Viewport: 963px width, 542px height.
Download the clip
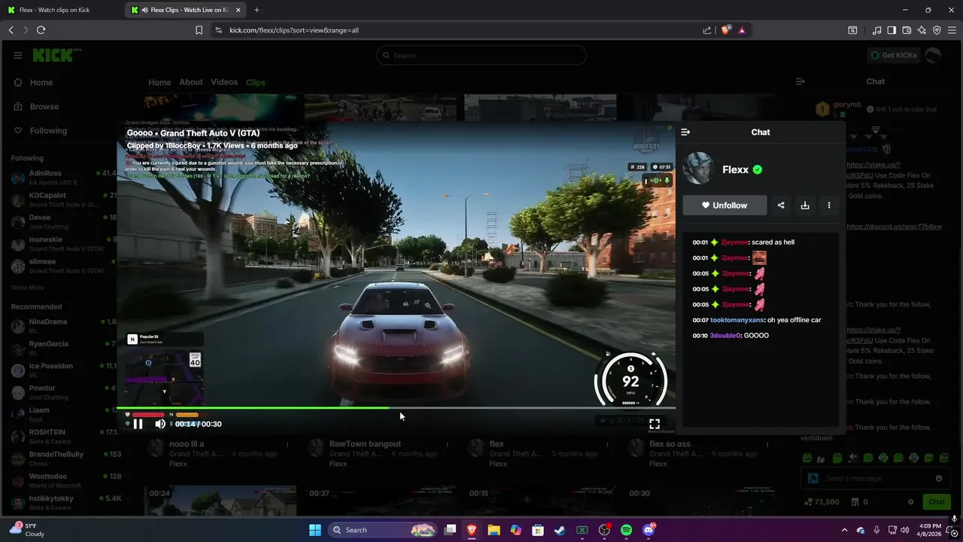[805, 205]
